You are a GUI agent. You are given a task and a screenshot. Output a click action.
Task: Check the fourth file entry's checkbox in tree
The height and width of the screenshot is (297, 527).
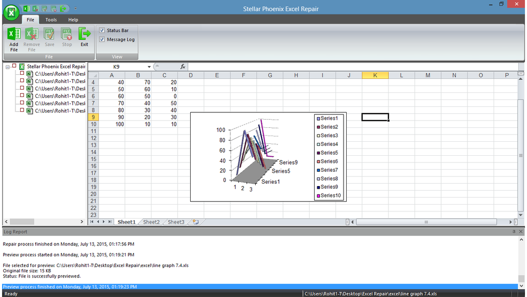(22, 95)
